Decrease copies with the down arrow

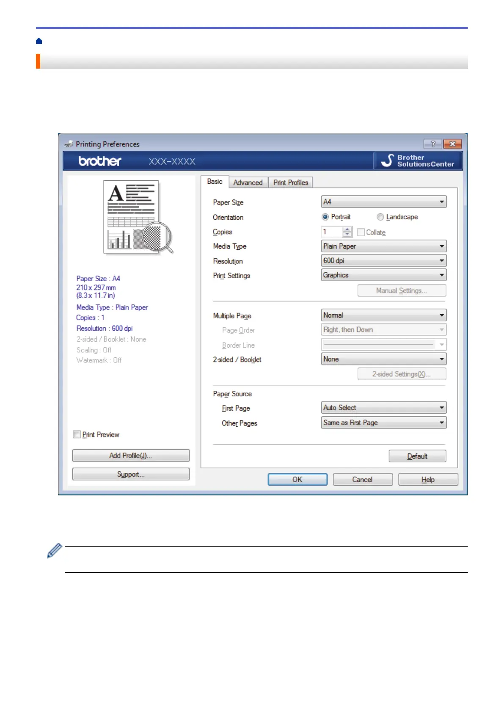click(x=347, y=235)
